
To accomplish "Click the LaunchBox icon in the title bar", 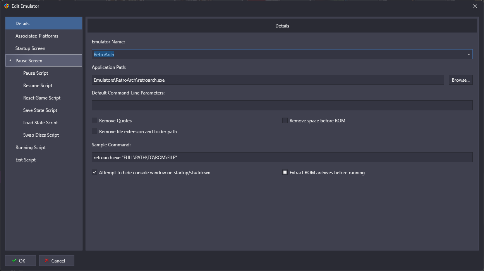I will [7, 6].
